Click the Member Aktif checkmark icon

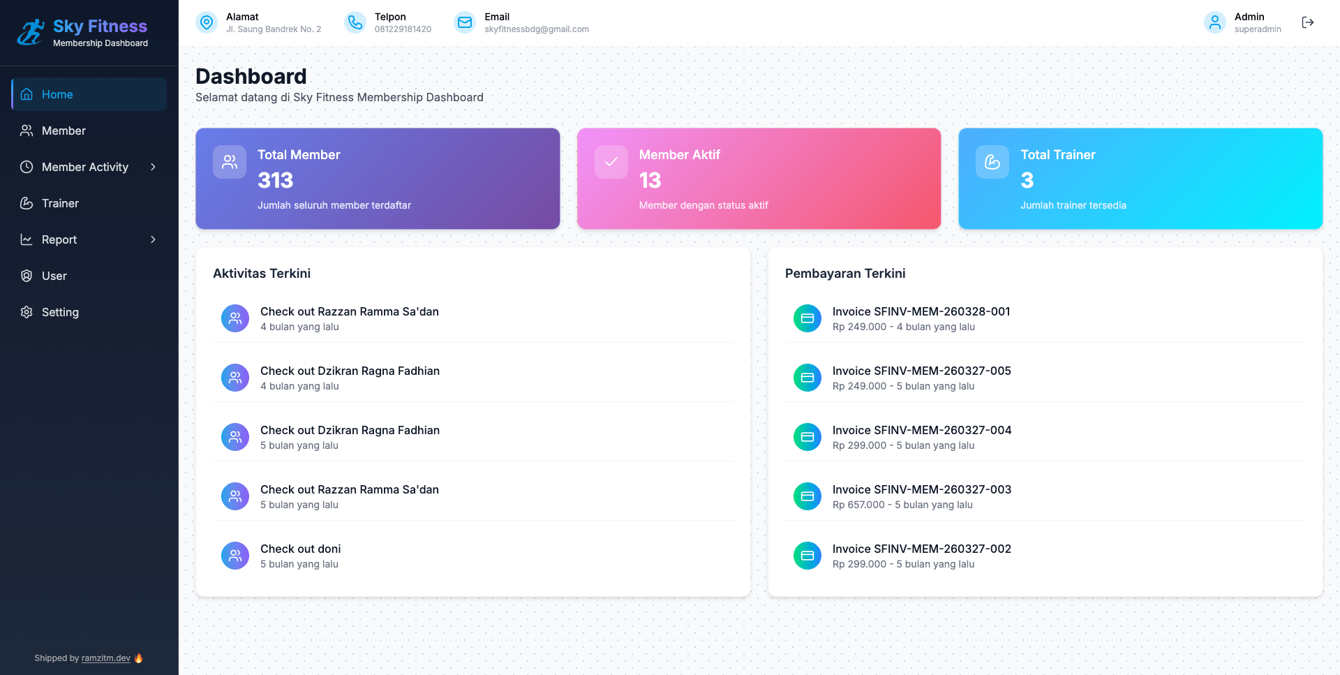click(611, 162)
